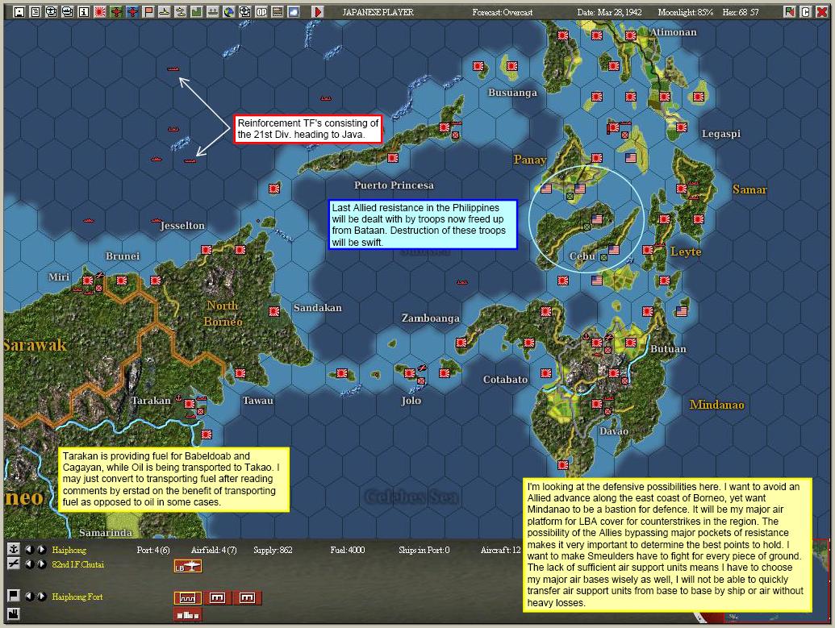Screen dimensions: 835x628
Task: Select the American flag base at Cebu
Action: pyautogui.click(x=613, y=250)
